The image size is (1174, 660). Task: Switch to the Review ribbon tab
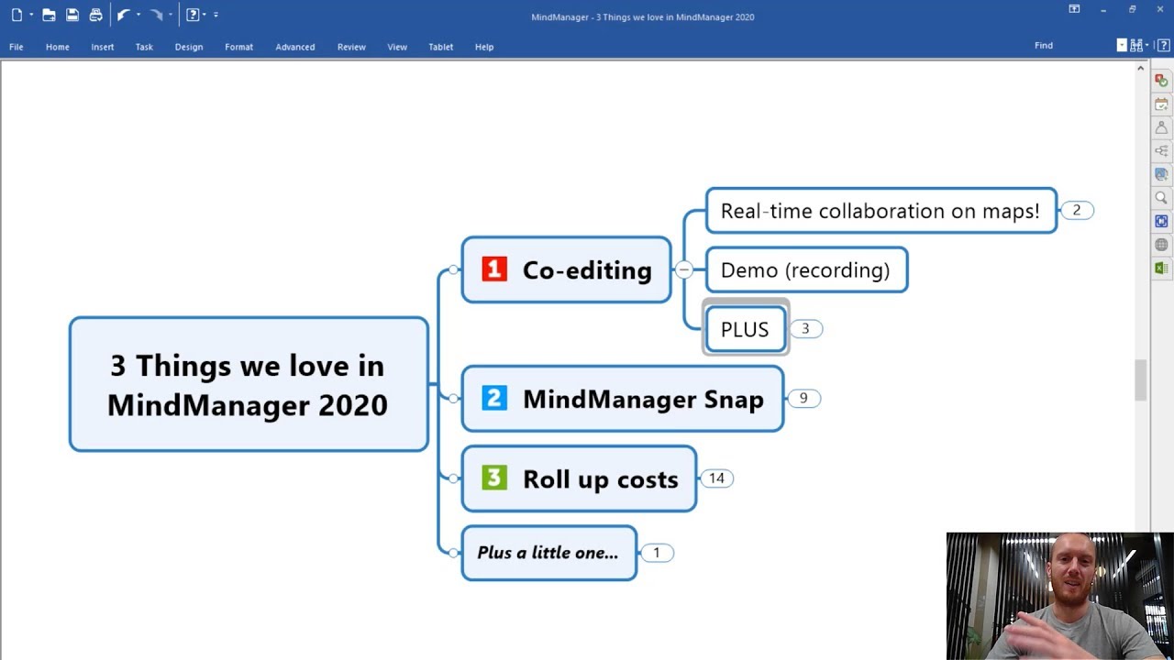coord(351,47)
